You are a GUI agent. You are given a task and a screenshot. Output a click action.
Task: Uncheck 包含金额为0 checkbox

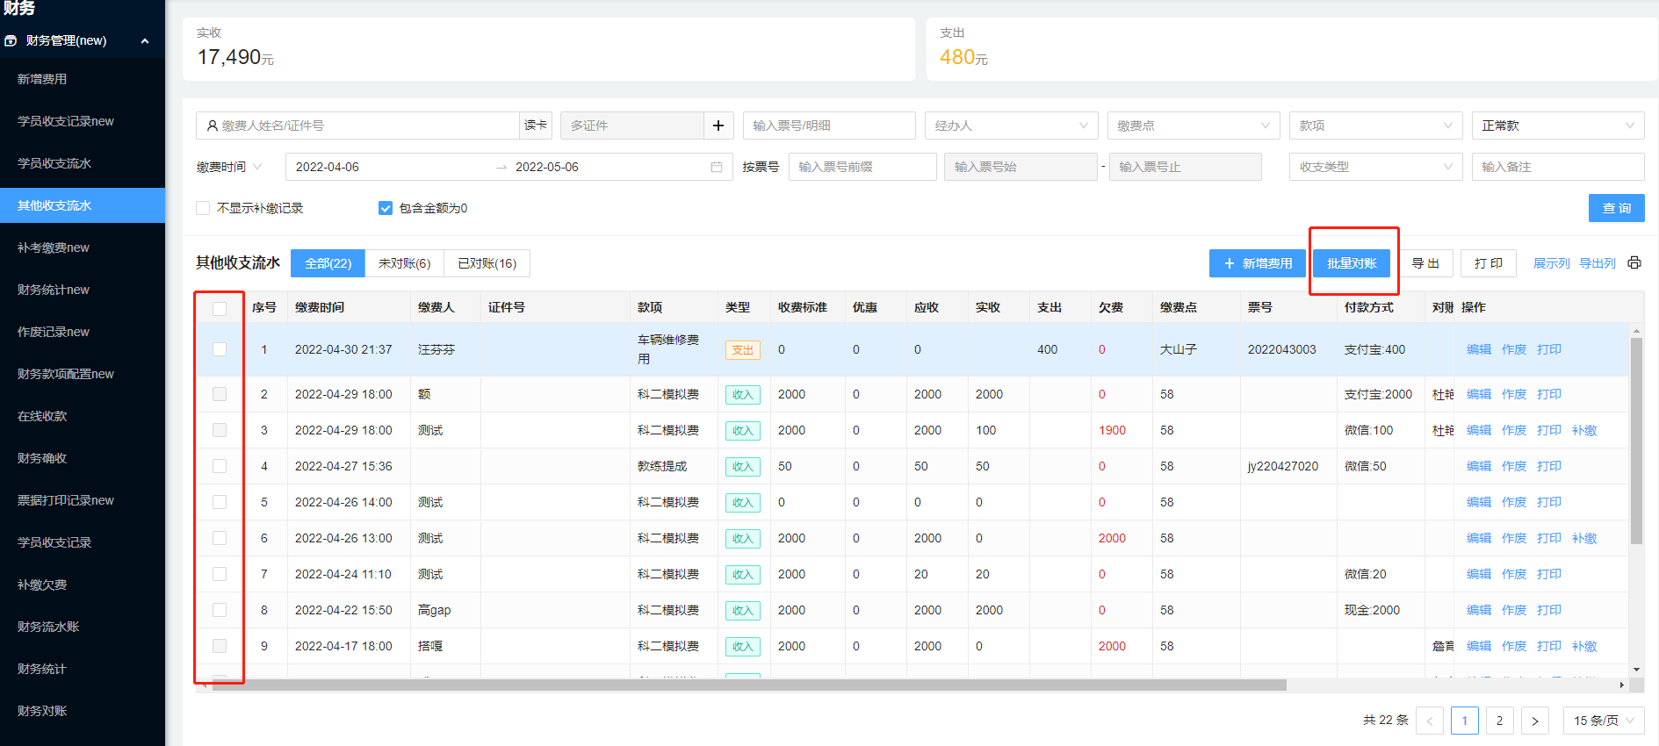pos(385,208)
